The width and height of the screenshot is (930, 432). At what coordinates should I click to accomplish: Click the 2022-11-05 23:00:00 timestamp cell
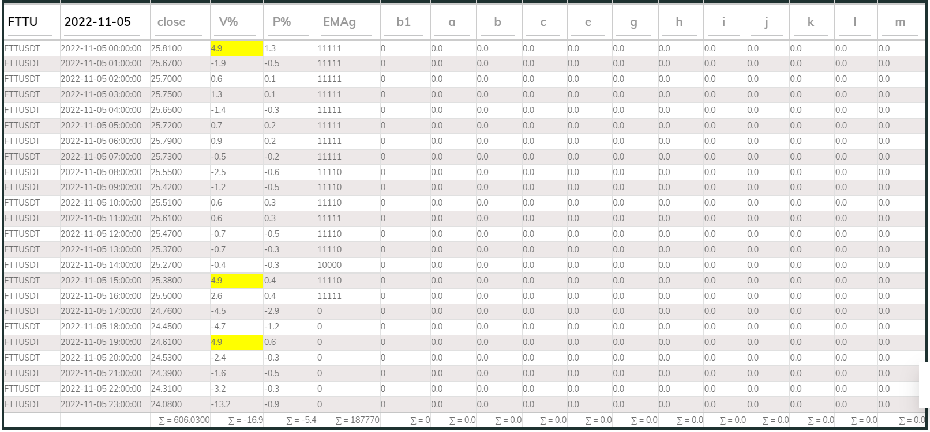coord(101,404)
